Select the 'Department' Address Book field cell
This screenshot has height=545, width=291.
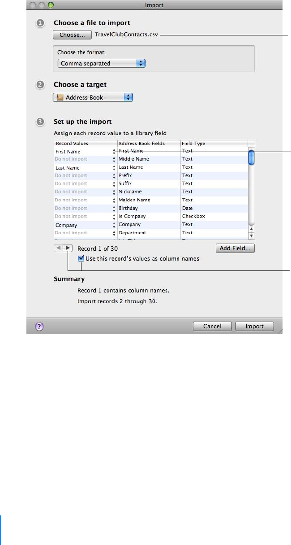149,232
